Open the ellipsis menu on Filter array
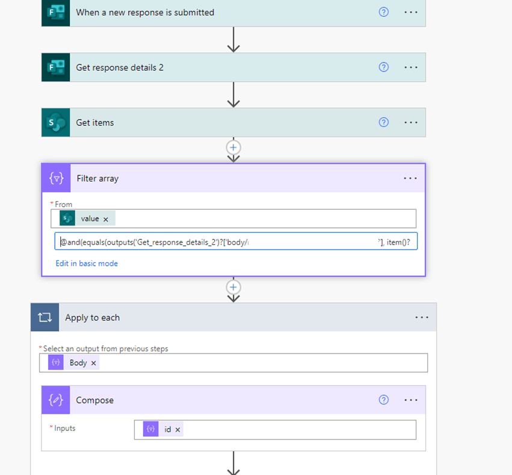This screenshot has height=475, width=512. pyautogui.click(x=410, y=178)
